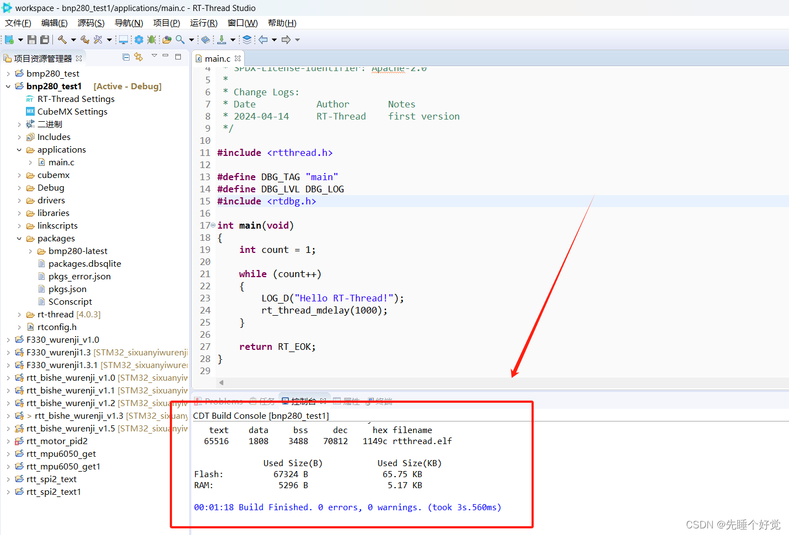This screenshot has height=535, width=789.
Task: Open the 运行(R) menu
Action: click(203, 23)
